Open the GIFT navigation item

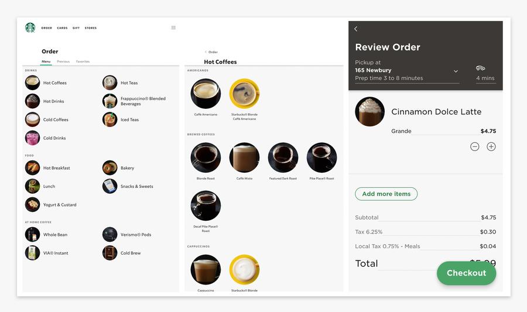[76, 28]
